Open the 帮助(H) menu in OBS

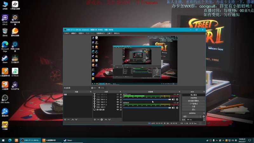coord(117,33)
